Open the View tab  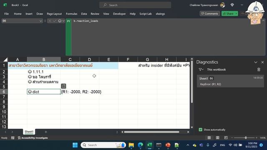pyautogui.click(x=106, y=14)
